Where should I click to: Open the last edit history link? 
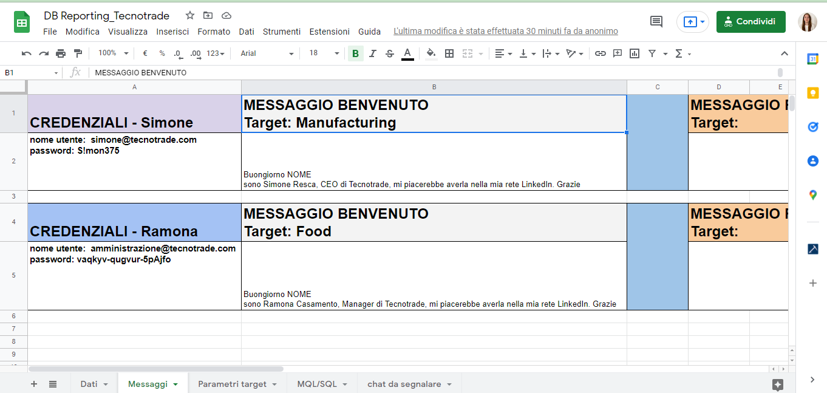(506, 32)
